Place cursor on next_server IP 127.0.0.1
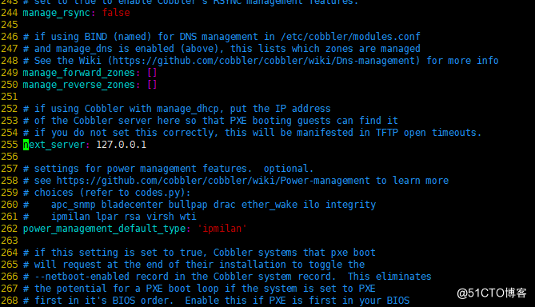Viewport: 535px width, 307px height. point(121,145)
